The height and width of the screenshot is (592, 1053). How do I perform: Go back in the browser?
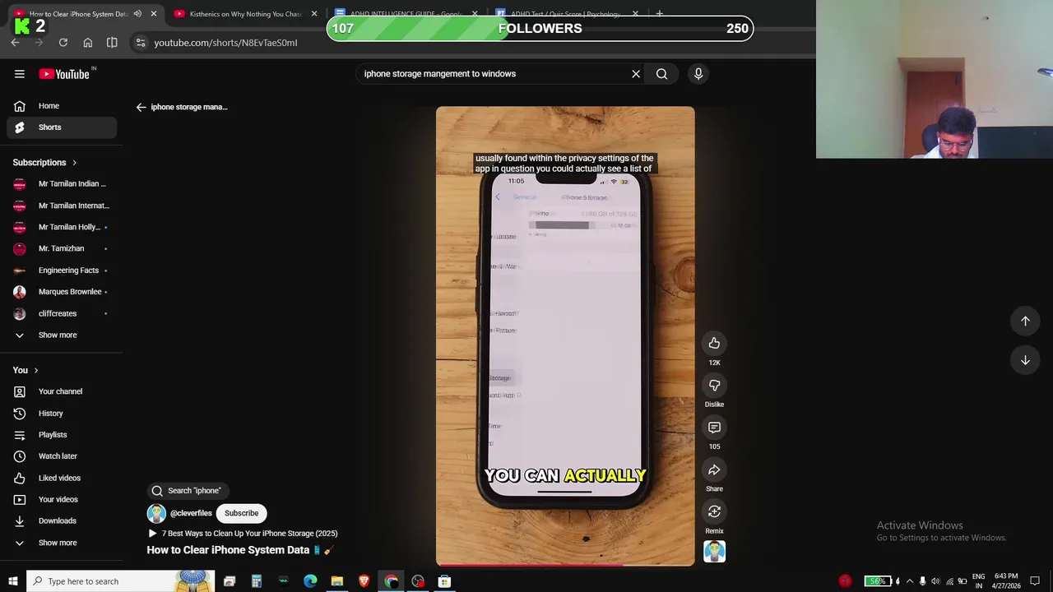[x=16, y=43]
